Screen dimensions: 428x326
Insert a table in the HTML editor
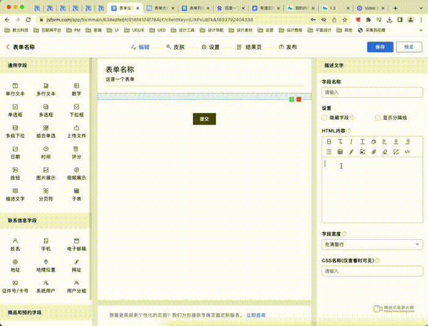coord(340,152)
